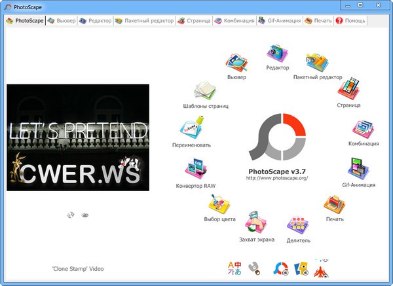This screenshot has width=393, height=286.
Task: Visit the http://www.photoscape.org/ link
Action: 277,178
